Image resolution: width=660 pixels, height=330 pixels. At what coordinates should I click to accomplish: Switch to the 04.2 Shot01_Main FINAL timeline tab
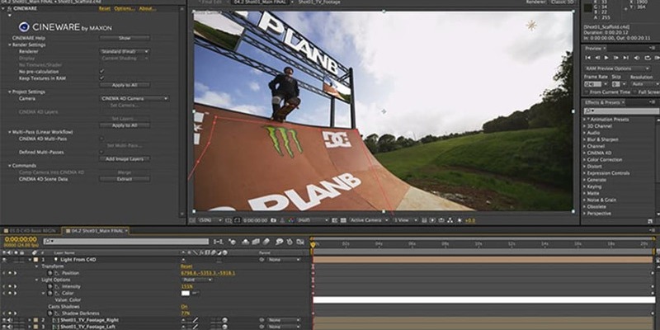tap(96, 231)
